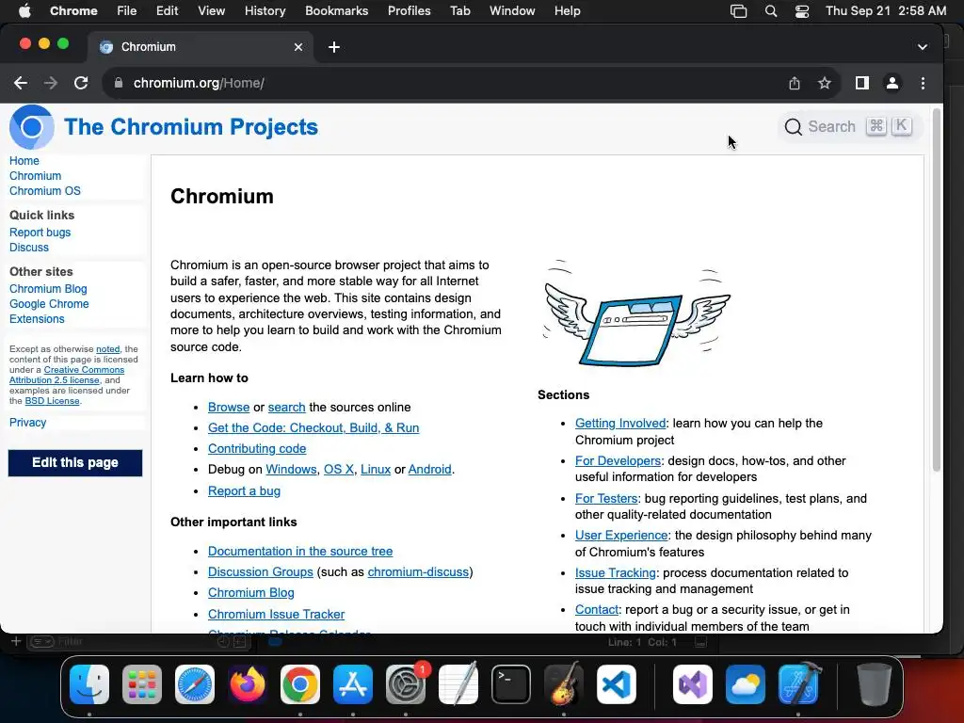Reload the Chromium page
The width and height of the screenshot is (964, 723).
(81, 83)
